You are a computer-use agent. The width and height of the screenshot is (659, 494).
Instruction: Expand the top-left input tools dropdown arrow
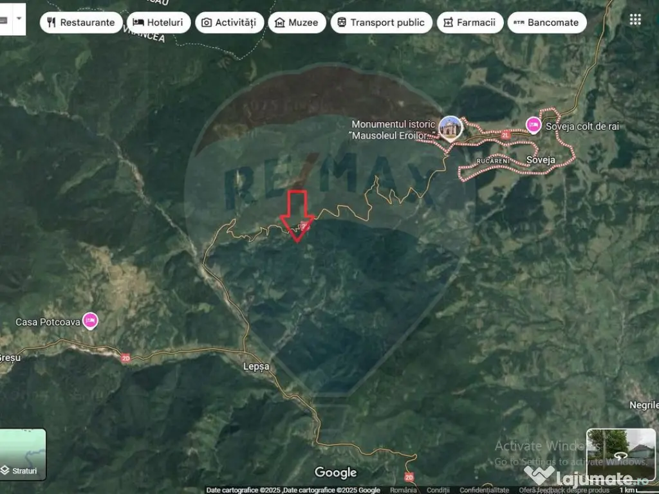coord(19,18)
